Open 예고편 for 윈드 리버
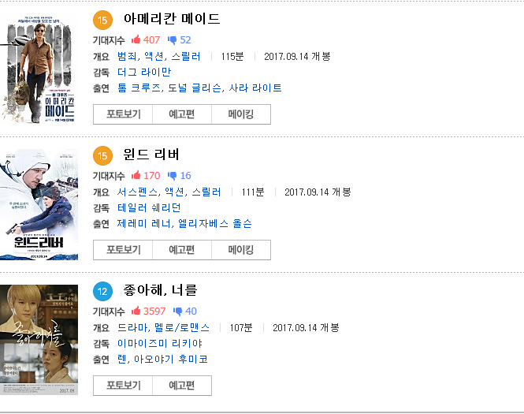Viewport: 524px width, 414px height. pyautogui.click(x=182, y=250)
